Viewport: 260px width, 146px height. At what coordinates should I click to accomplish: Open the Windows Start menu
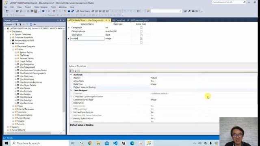(6, 143)
